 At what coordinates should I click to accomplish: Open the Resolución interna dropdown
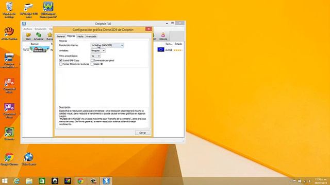point(107,45)
